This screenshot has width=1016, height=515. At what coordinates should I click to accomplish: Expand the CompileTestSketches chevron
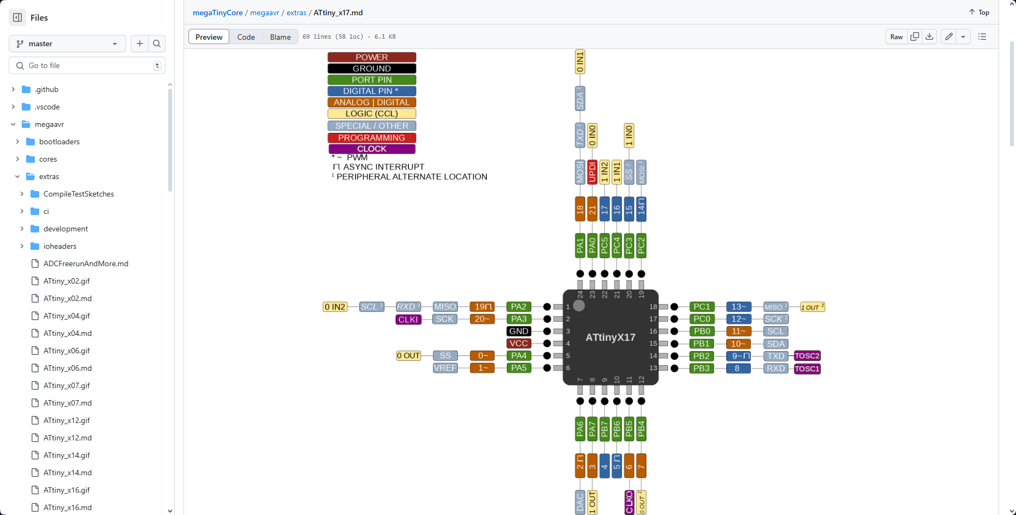point(22,194)
